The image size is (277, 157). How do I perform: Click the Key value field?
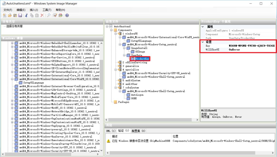click(252, 46)
